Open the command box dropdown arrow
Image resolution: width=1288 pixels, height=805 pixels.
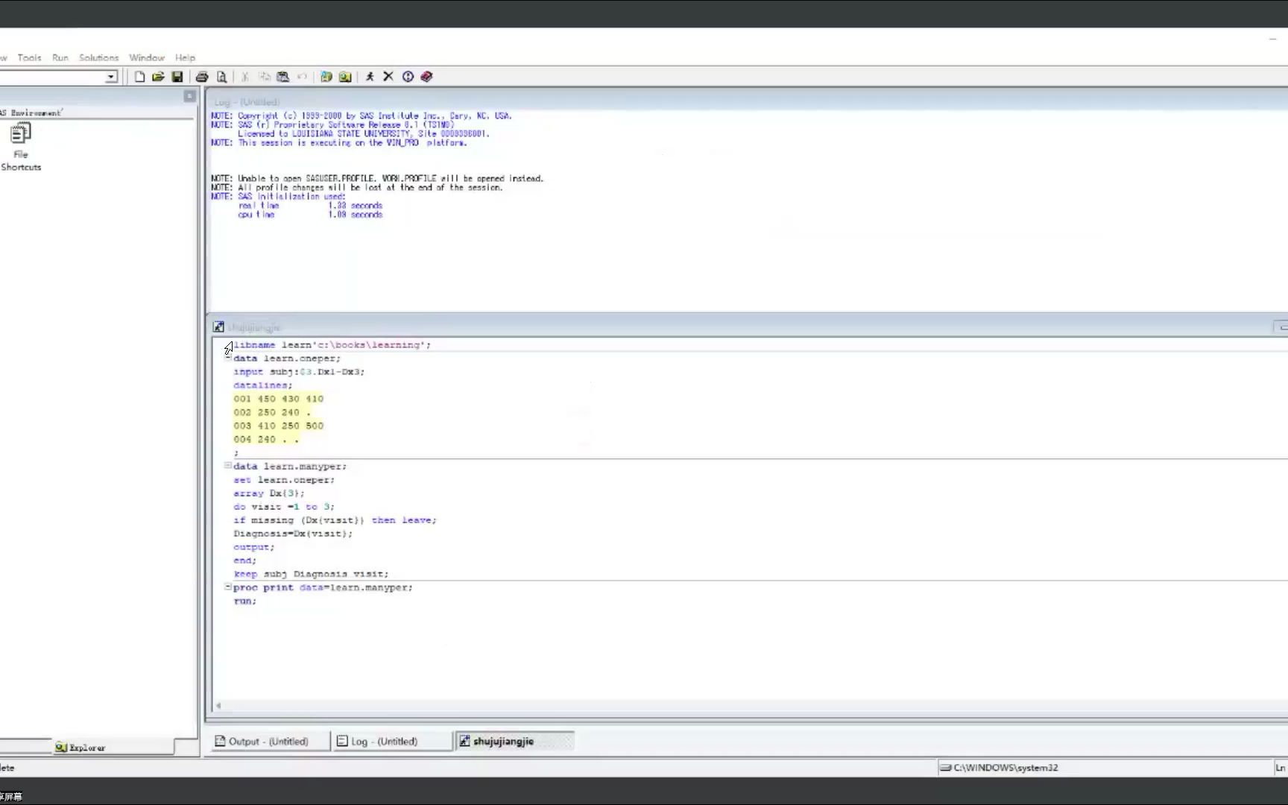111,77
